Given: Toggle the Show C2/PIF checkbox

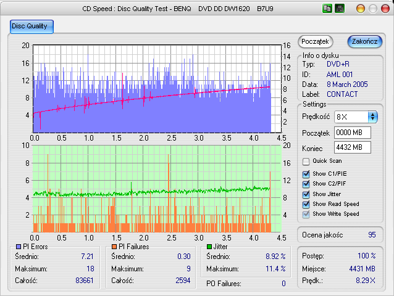Looking at the screenshot, I should (x=306, y=184).
